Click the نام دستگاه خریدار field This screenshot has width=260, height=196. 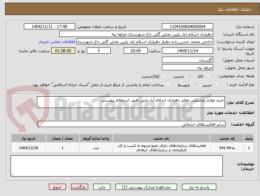136,34
